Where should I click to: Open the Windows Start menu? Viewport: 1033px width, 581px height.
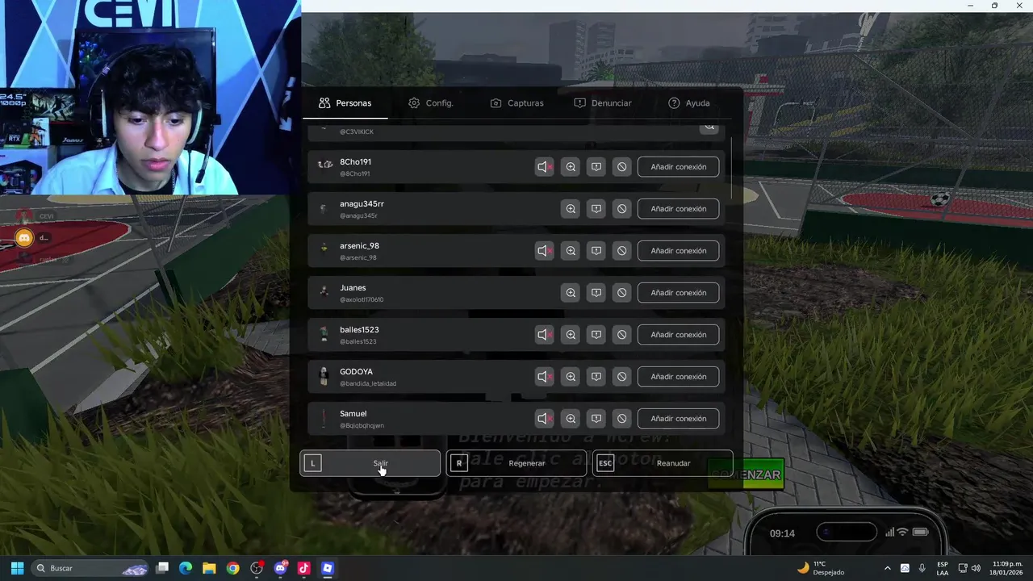tap(17, 568)
